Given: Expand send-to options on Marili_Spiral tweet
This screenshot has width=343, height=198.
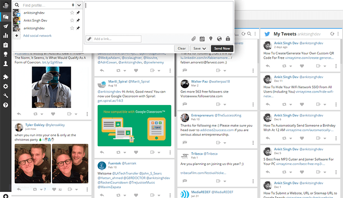Looking at the screenshot, I should (159, 153).
